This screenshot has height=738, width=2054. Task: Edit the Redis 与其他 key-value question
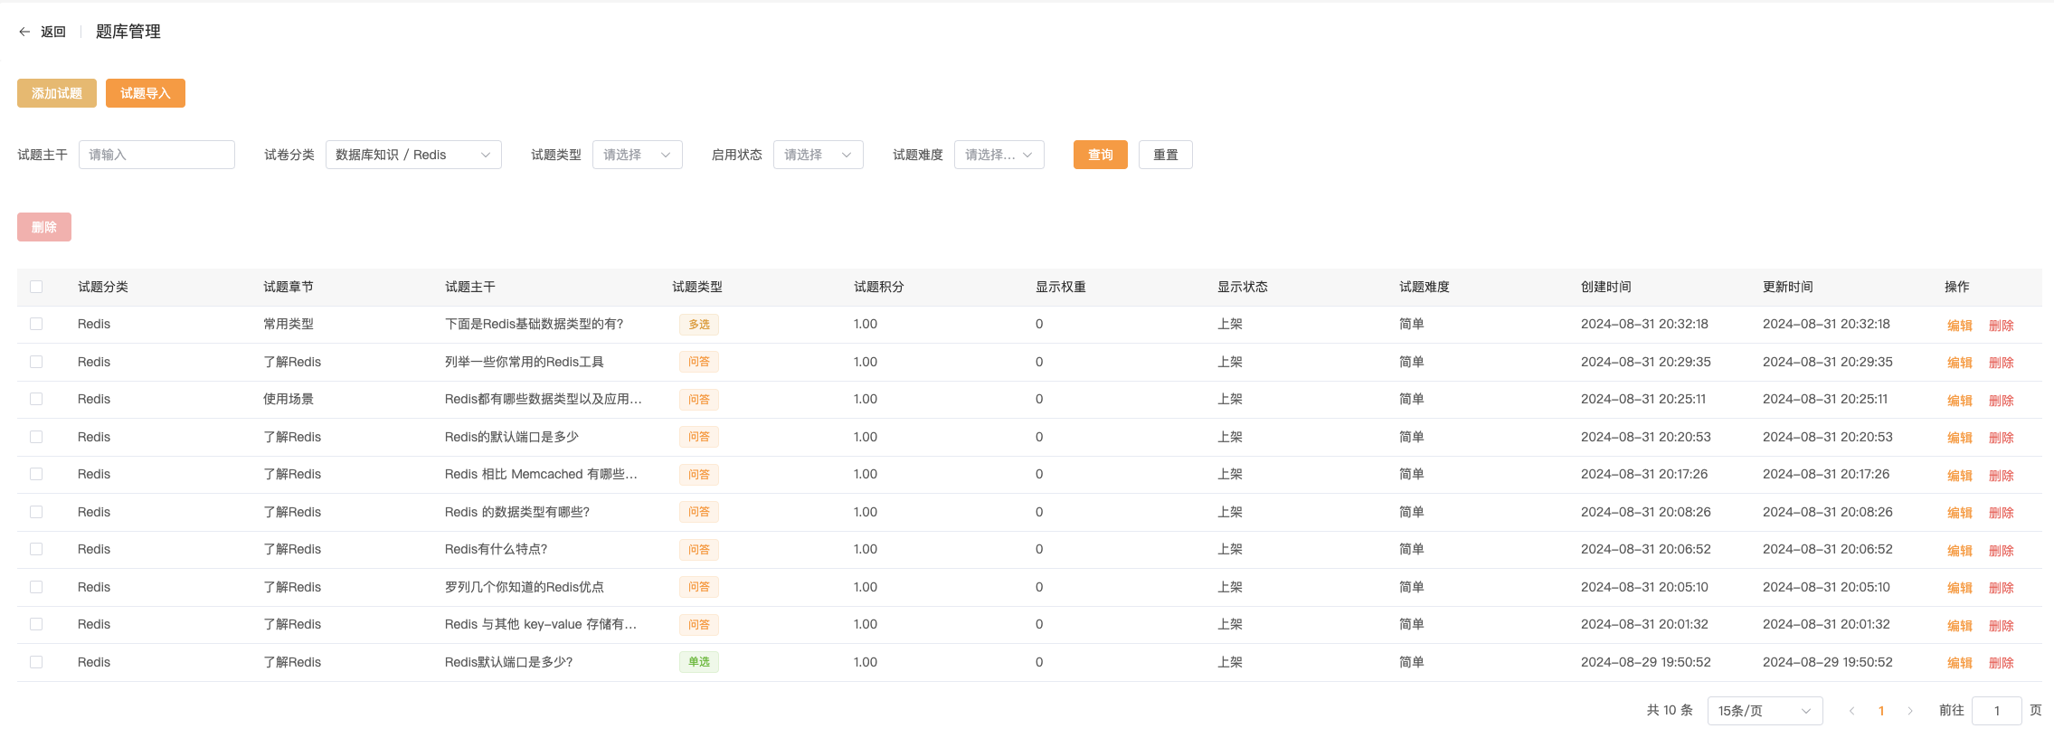[x=1960, y=626]
